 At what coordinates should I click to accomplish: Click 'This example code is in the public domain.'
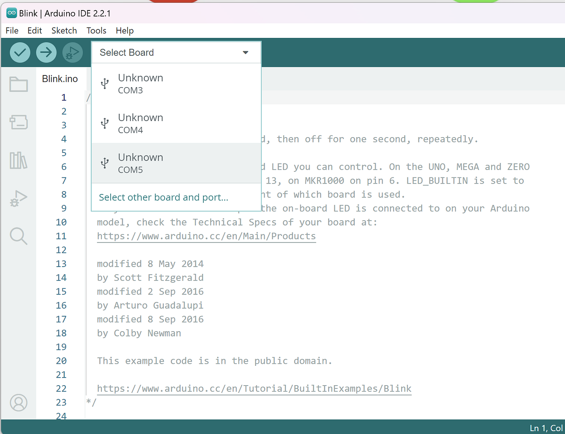click(215, 361)
